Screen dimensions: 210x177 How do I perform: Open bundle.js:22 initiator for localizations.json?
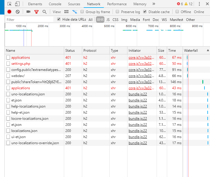(x=138, y=131)
